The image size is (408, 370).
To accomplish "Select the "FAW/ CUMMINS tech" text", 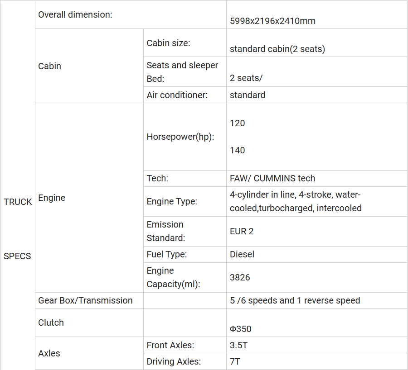I will tap(272, 178).
